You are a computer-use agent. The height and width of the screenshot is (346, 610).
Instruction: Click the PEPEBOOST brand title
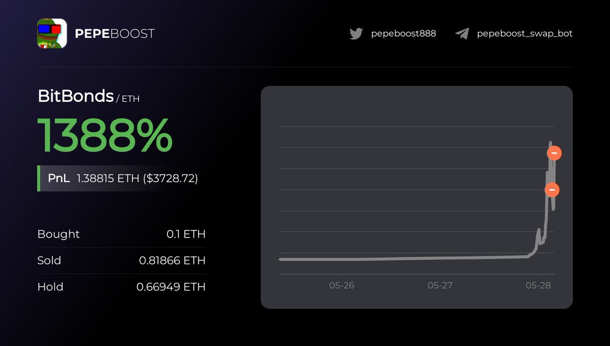(x=115, y=34)
